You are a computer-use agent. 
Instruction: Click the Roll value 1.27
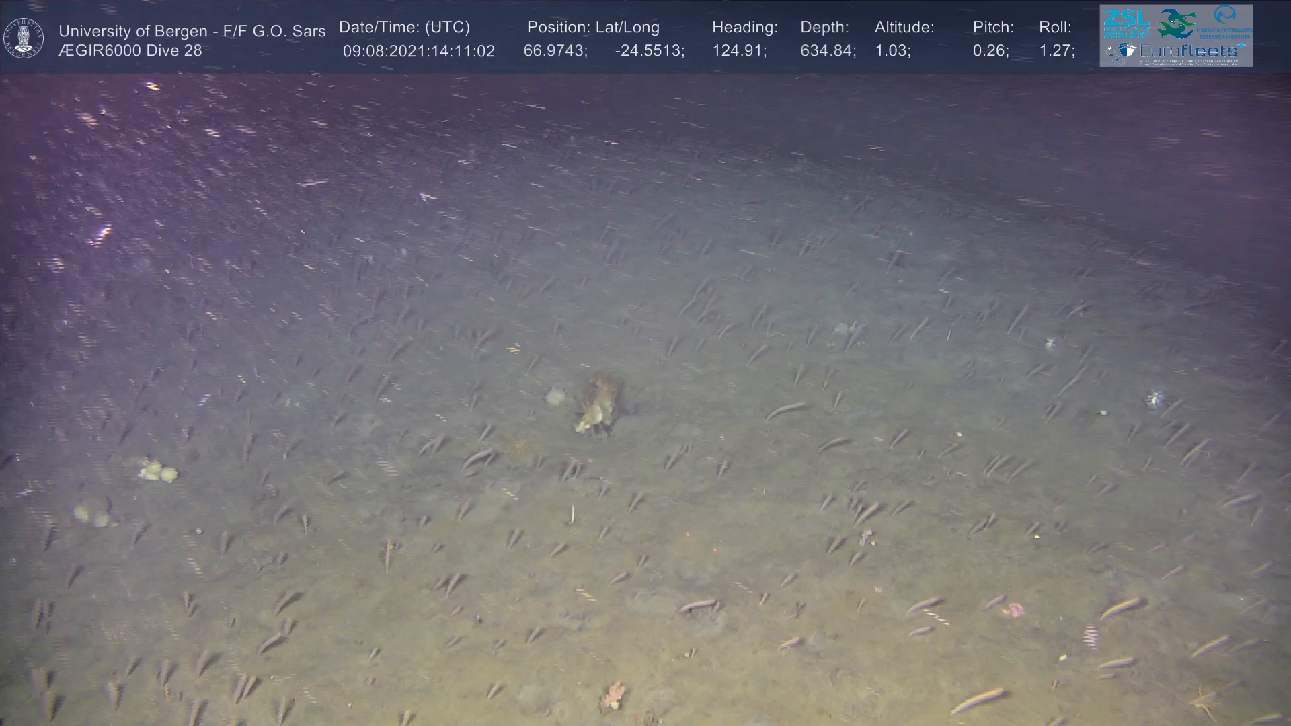1056,51
